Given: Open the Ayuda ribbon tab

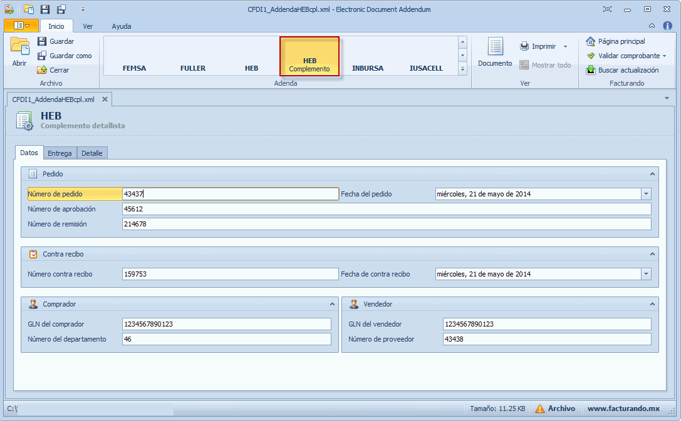Looking at the screenshot, I should click(x=121, y=26).
